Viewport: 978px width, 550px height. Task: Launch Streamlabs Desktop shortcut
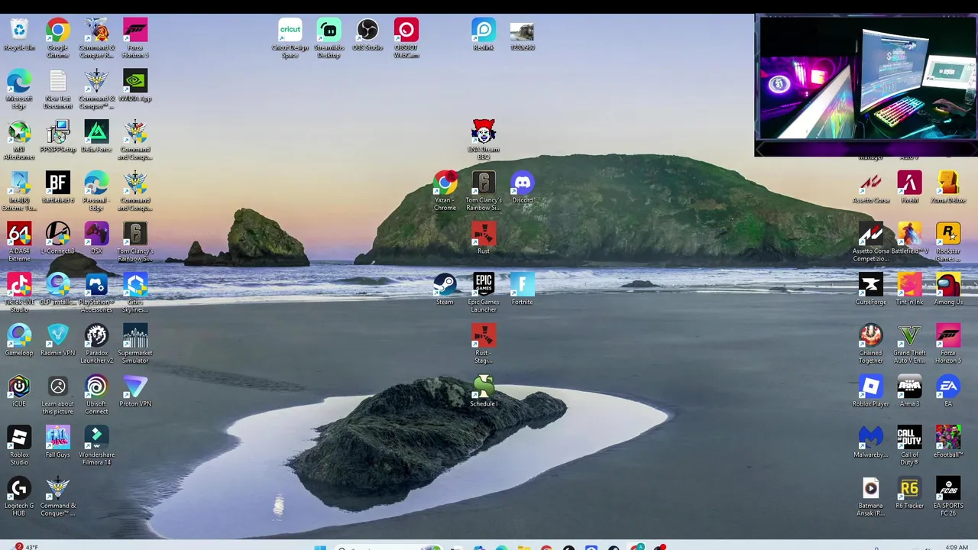click(329, 38)
